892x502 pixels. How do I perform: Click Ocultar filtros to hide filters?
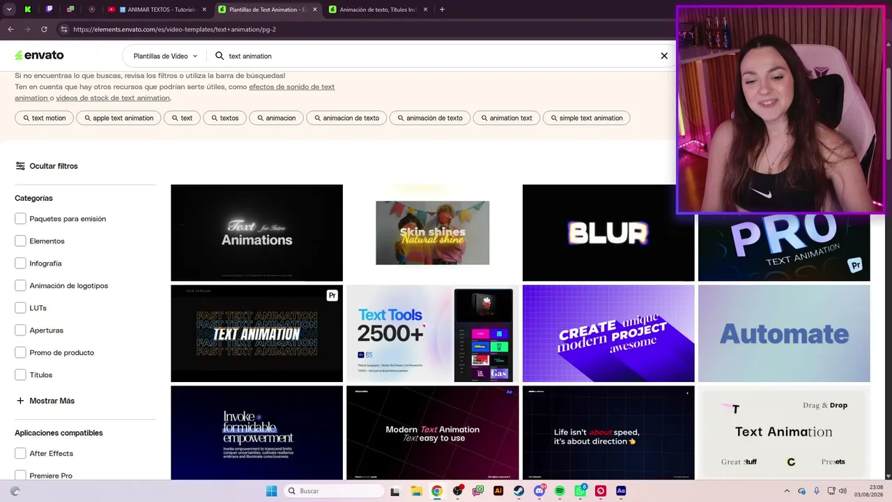pos(47,166)
